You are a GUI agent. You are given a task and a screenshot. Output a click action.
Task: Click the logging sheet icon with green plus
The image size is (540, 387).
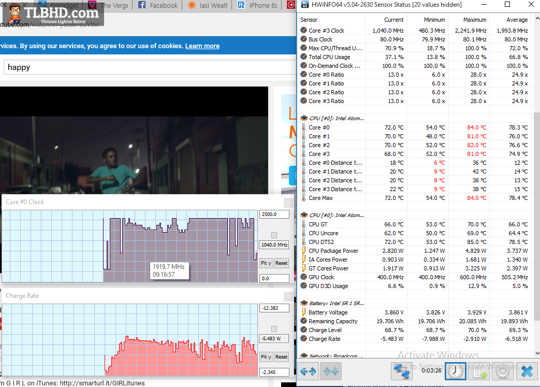(x=479, y=371)
